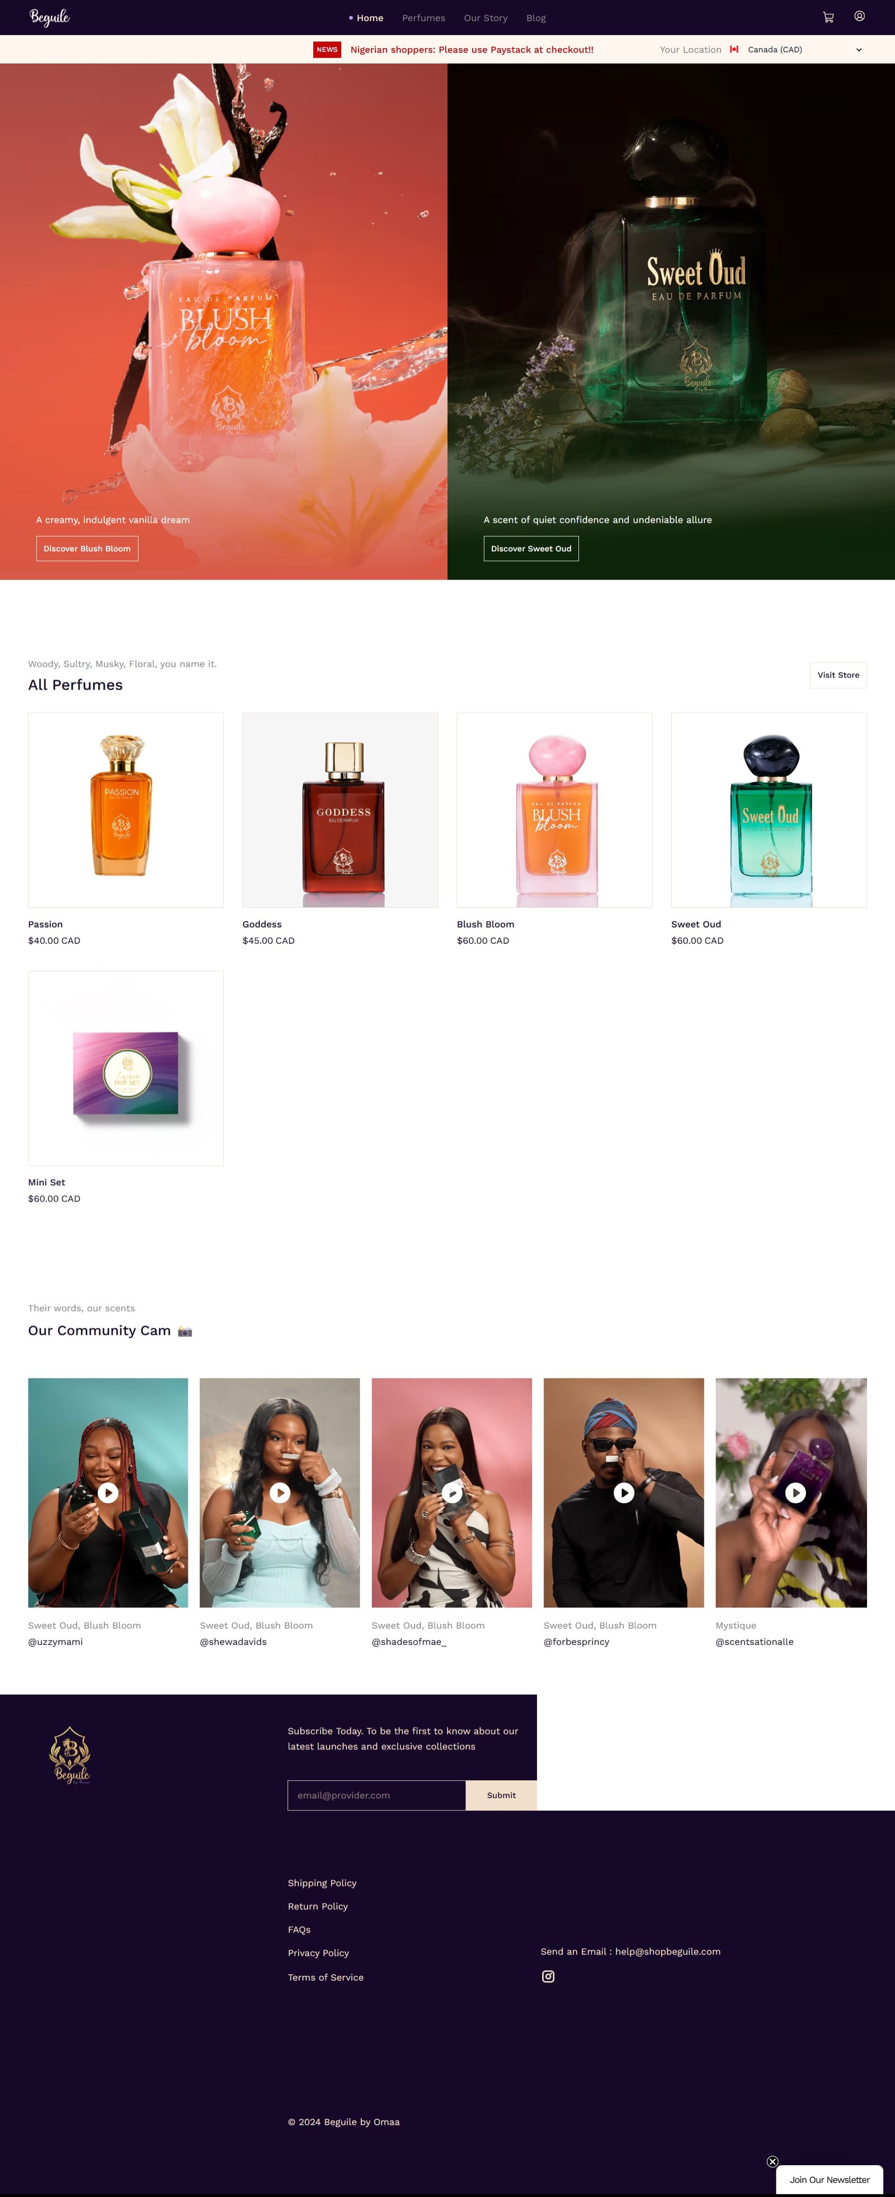
Task: Open the user account icon
Action: click(x=859, y=16)
